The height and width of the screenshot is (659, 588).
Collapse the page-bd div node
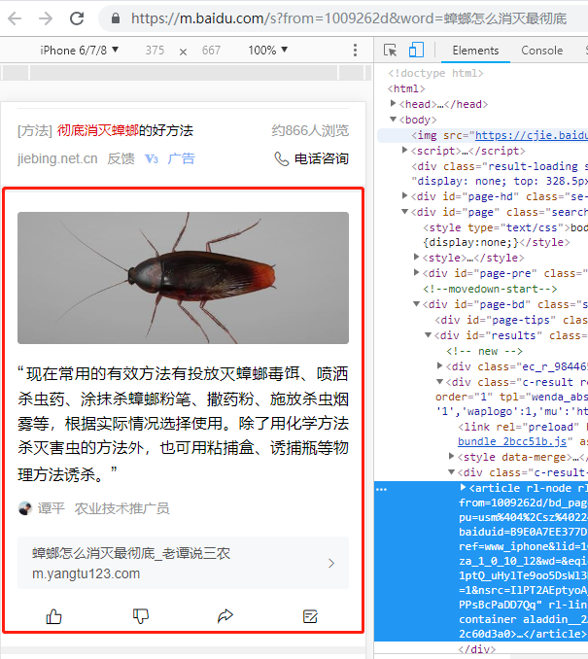[x=417, y=304]
